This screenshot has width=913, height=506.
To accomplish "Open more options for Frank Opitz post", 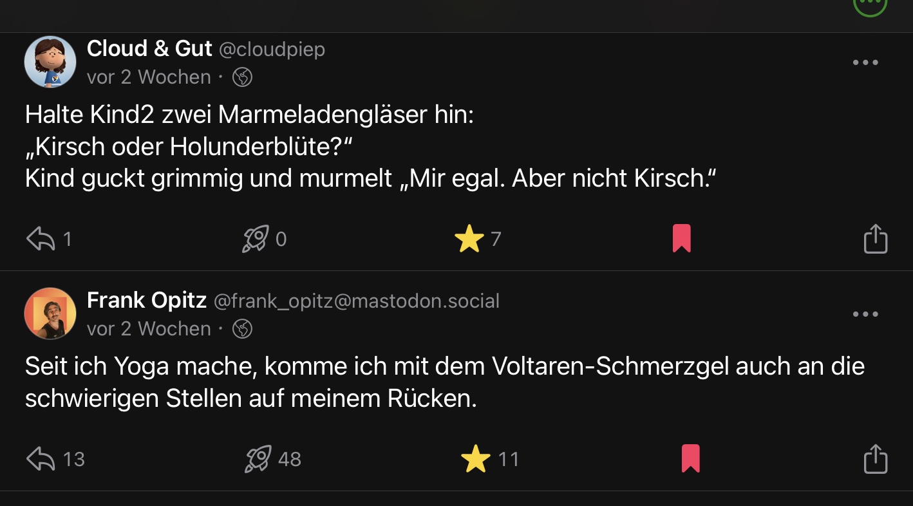I will pos(865,314).
